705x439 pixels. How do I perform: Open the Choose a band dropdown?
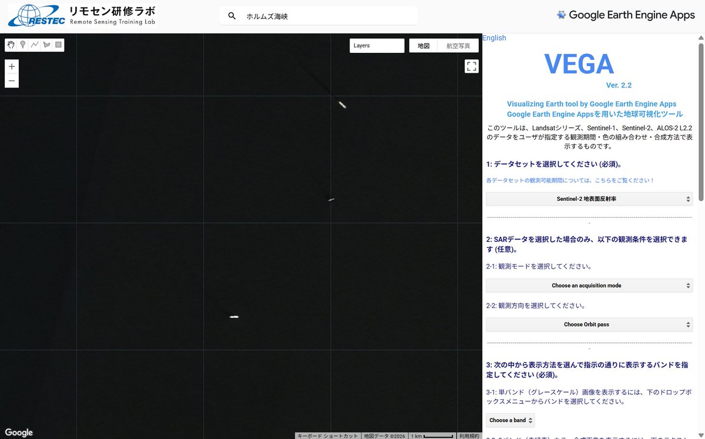(x=510, y=420)
